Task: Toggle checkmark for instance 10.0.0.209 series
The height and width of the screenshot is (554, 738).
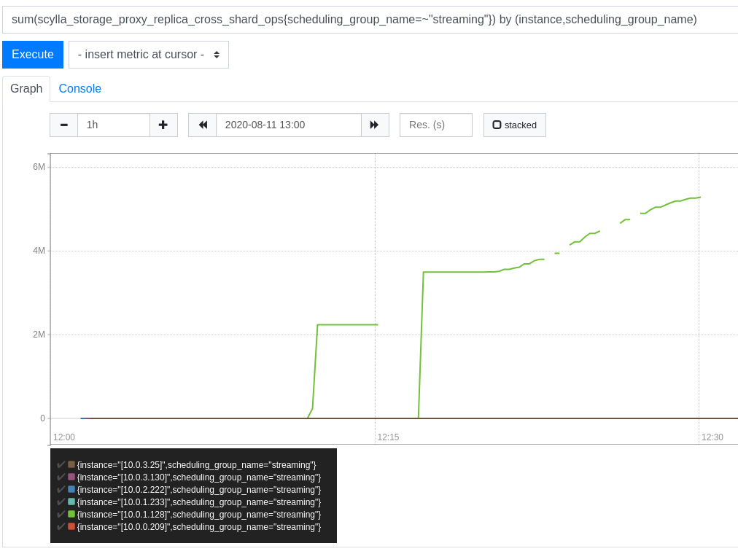Action: click(61, 527)
